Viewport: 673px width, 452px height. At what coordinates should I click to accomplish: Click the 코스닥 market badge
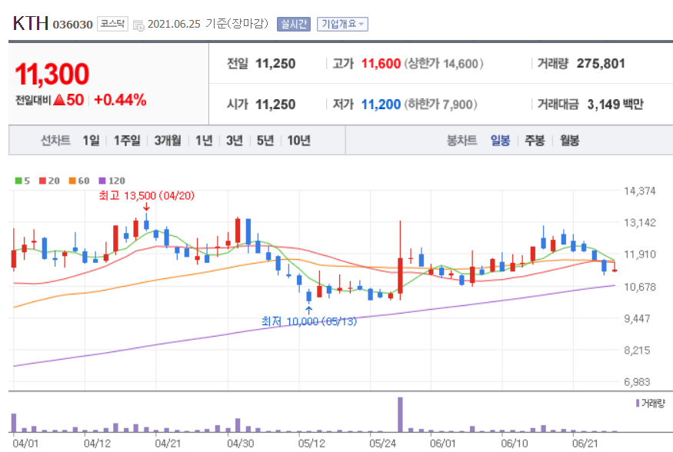(112, 24)
